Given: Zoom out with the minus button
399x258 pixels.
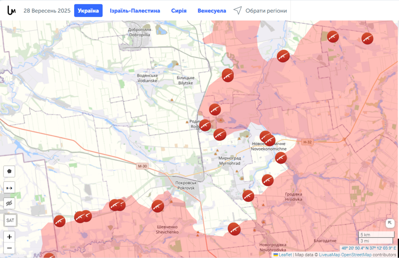Looking at the screenshot, I should (10, 248).
